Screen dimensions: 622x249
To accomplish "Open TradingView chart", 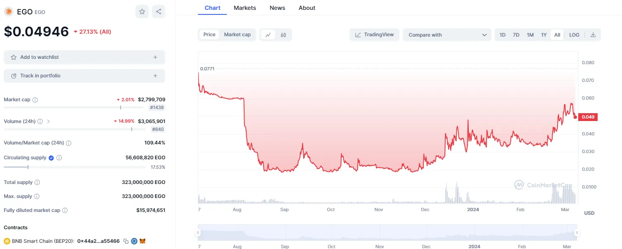I will (375, 35).
